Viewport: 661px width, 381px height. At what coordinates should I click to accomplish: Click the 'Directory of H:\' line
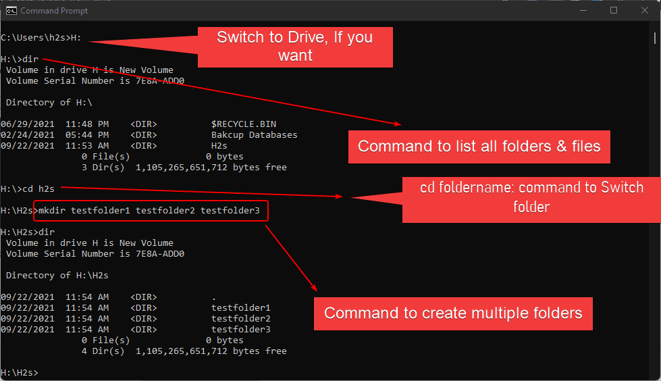coord(49,103)
